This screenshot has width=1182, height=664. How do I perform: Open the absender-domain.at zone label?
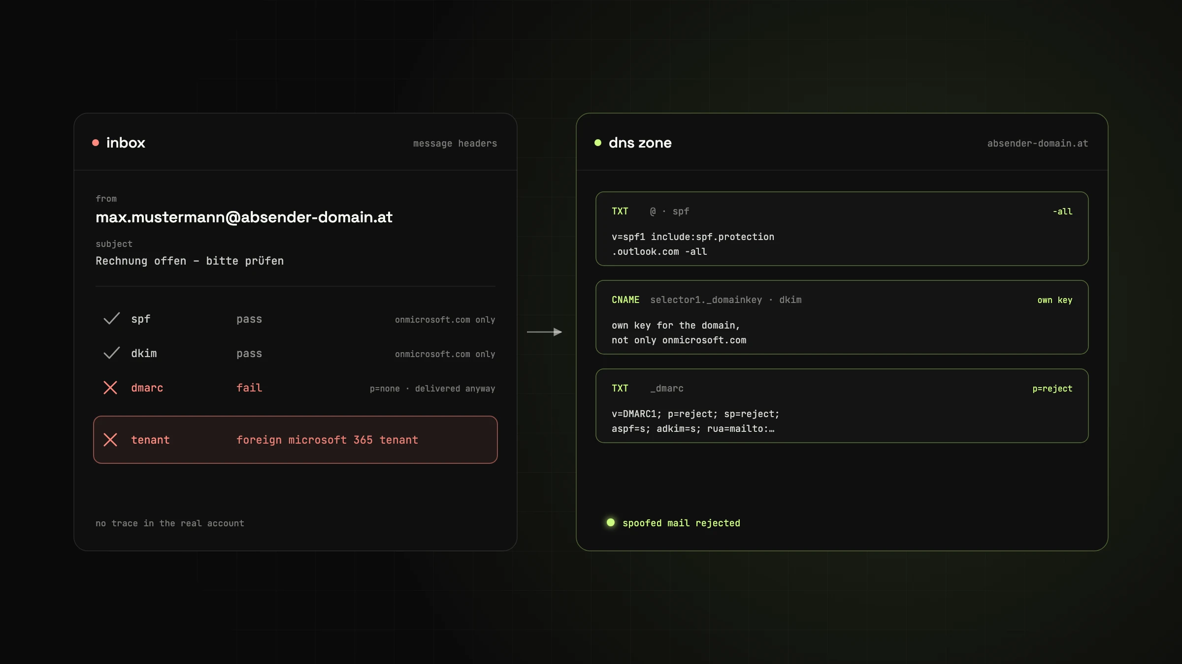point(1038,143)
